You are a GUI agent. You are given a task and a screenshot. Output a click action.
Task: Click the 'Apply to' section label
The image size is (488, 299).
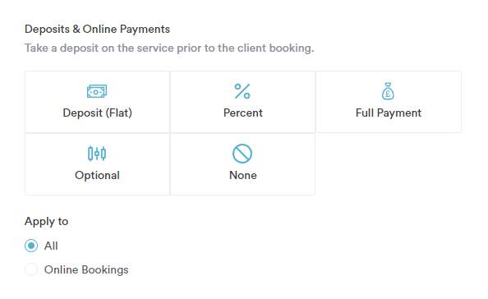coord(46,222)
